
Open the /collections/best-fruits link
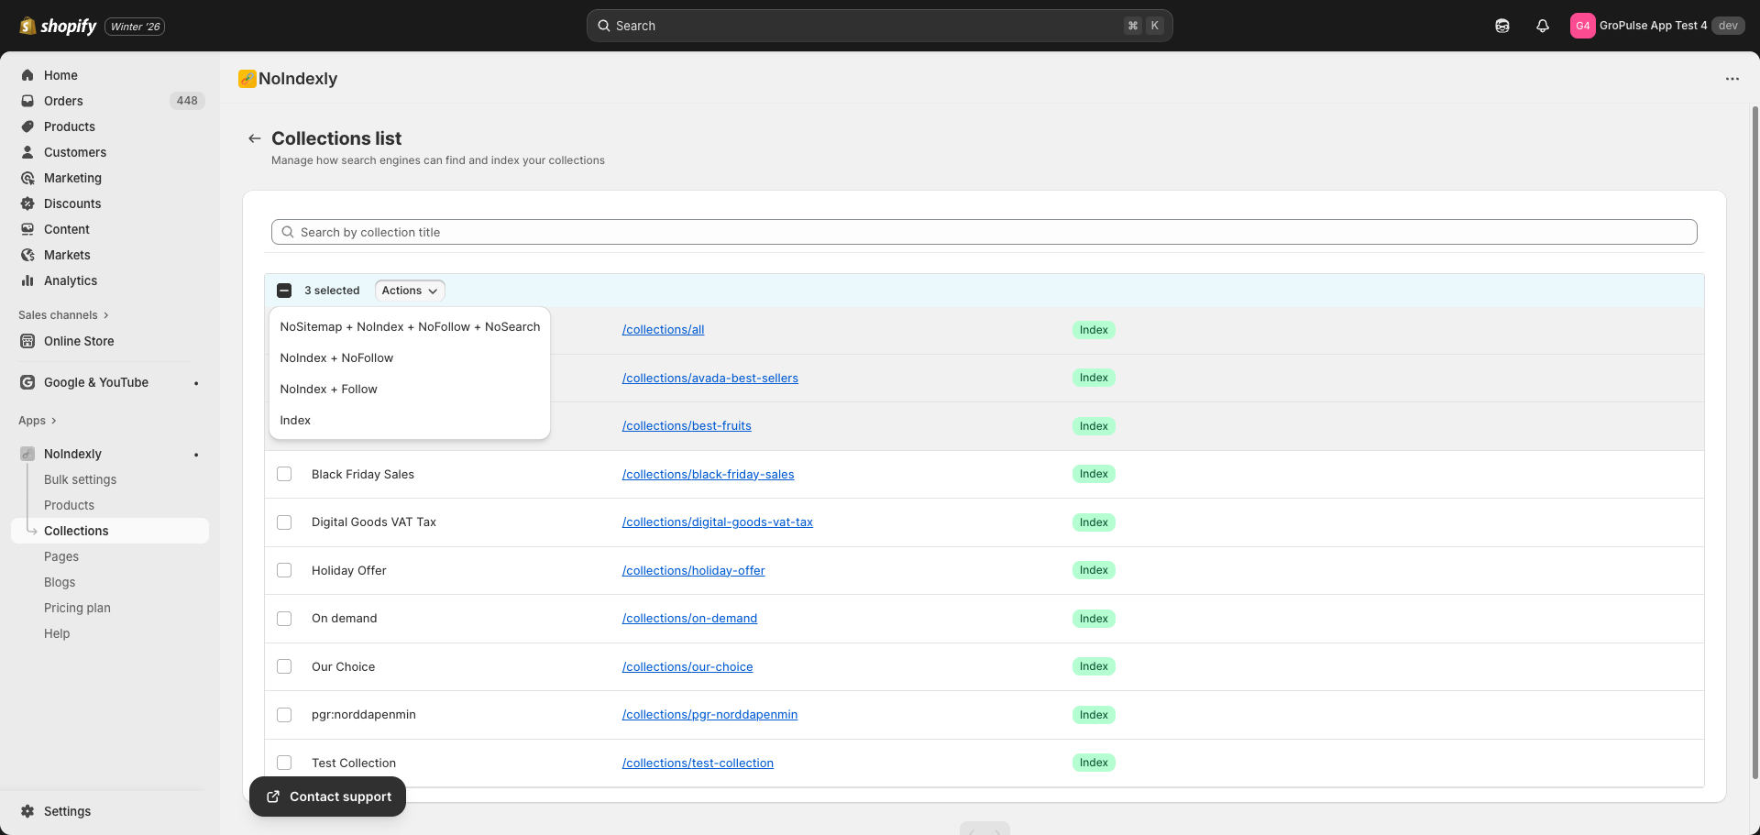coord(686,425)
